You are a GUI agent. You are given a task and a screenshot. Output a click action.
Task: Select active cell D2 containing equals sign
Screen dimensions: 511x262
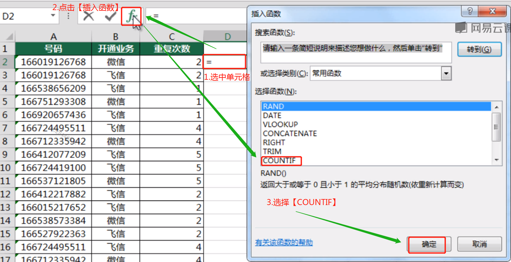pos(225,62)
